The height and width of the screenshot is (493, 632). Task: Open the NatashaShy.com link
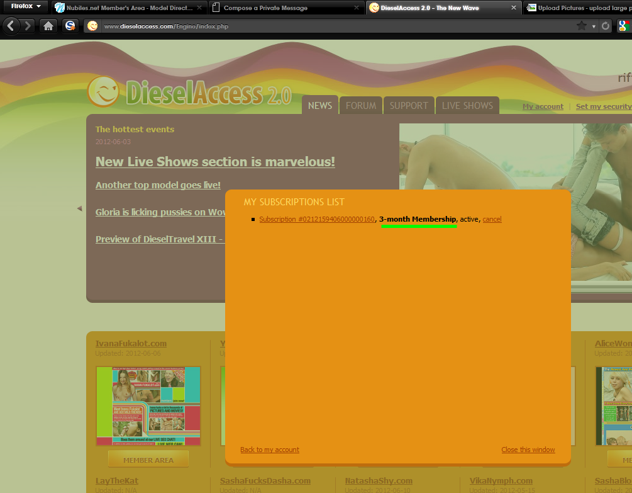pos(379,481)
